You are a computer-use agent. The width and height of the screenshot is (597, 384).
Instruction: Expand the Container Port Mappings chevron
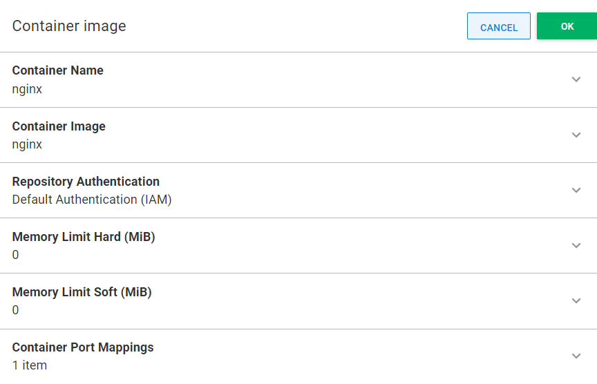click(576, 356)
